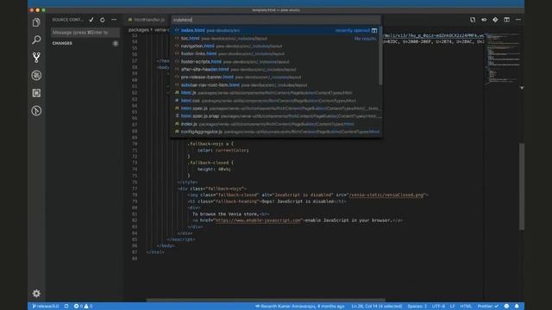Click the editor horizontal scrollbar

[266, 300]
